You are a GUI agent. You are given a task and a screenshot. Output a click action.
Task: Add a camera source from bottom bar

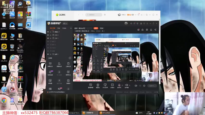pos(98,86)
